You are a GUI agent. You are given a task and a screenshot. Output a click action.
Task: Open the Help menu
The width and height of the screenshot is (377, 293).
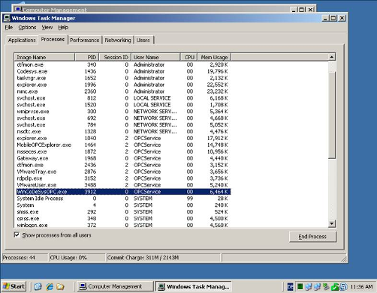[63, 28]
